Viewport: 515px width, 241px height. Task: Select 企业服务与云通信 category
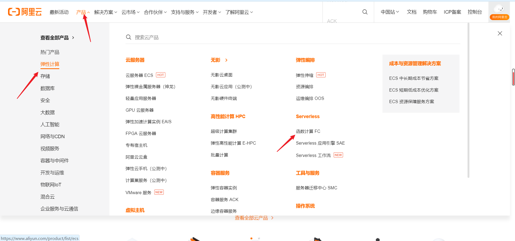[x=59, y=209]
